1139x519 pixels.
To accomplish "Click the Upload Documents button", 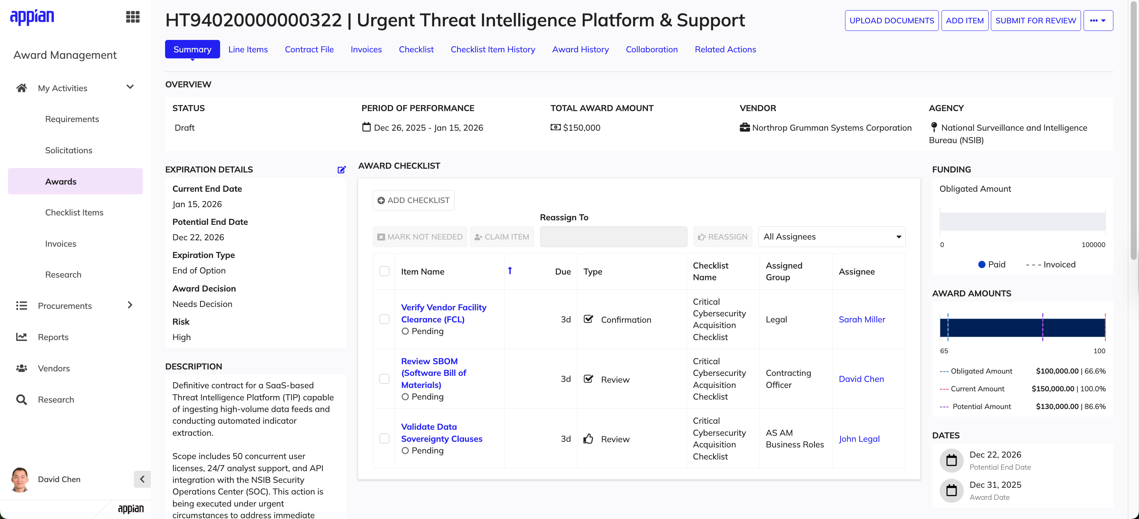I will (x=891, y=20).
